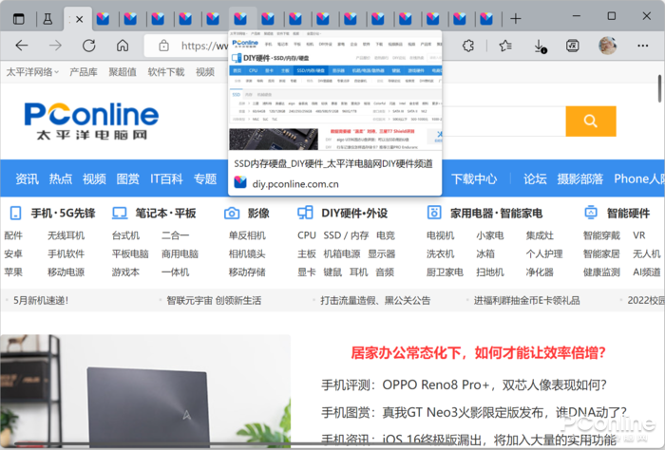
Task: Click the camera icon for 影像
Action: 232,214
